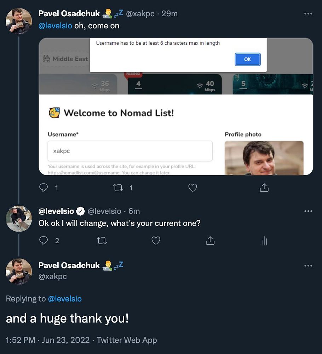Reply to Pavel's first tweet
322x354 pixels.
[x=44, y=188]
